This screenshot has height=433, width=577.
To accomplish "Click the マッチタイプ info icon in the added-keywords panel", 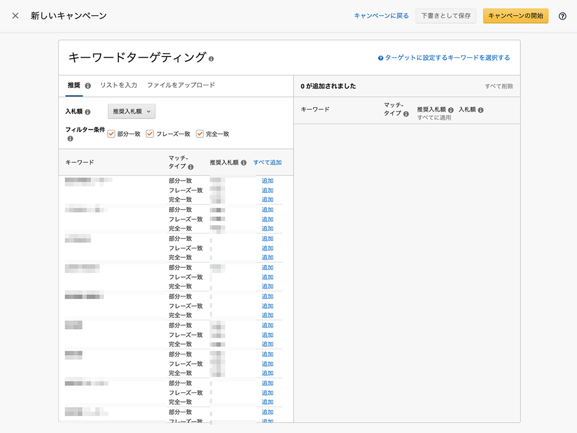I will [406, 114].
